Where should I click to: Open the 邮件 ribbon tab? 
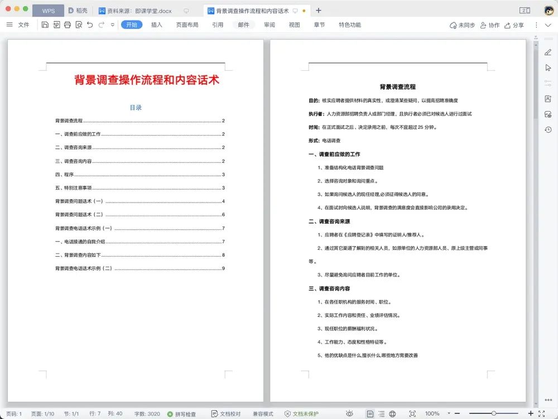tap(244, 25)
